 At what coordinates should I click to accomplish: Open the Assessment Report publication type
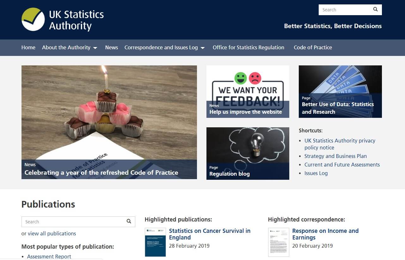pyautogui.click(x=49, y=257)
